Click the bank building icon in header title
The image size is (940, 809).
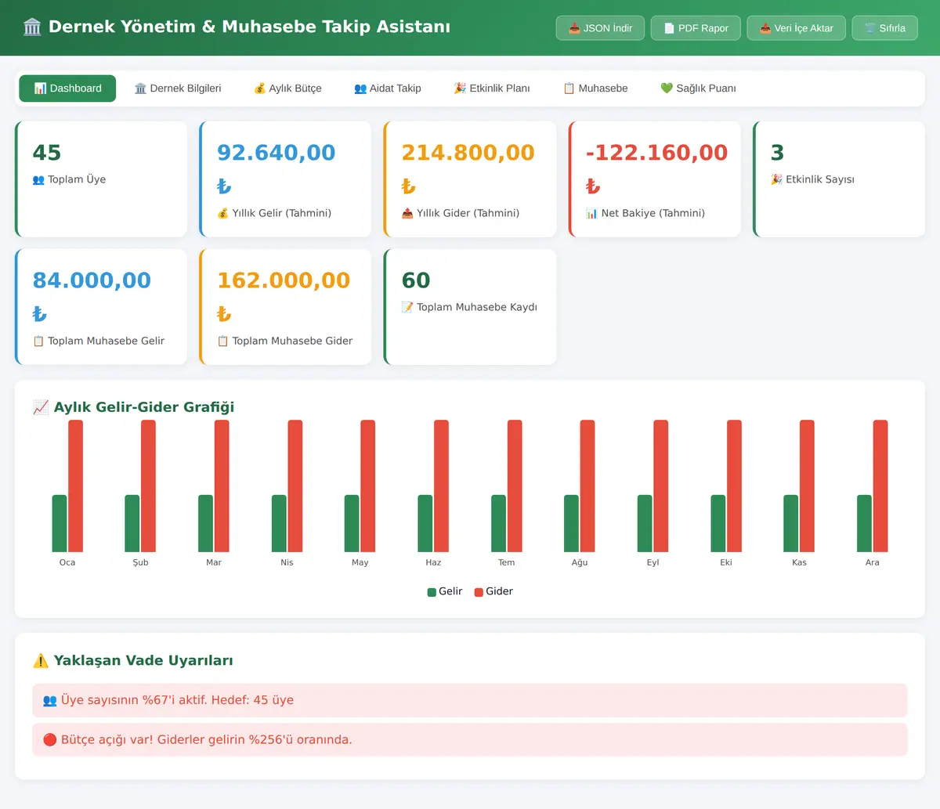coord(32,27)
